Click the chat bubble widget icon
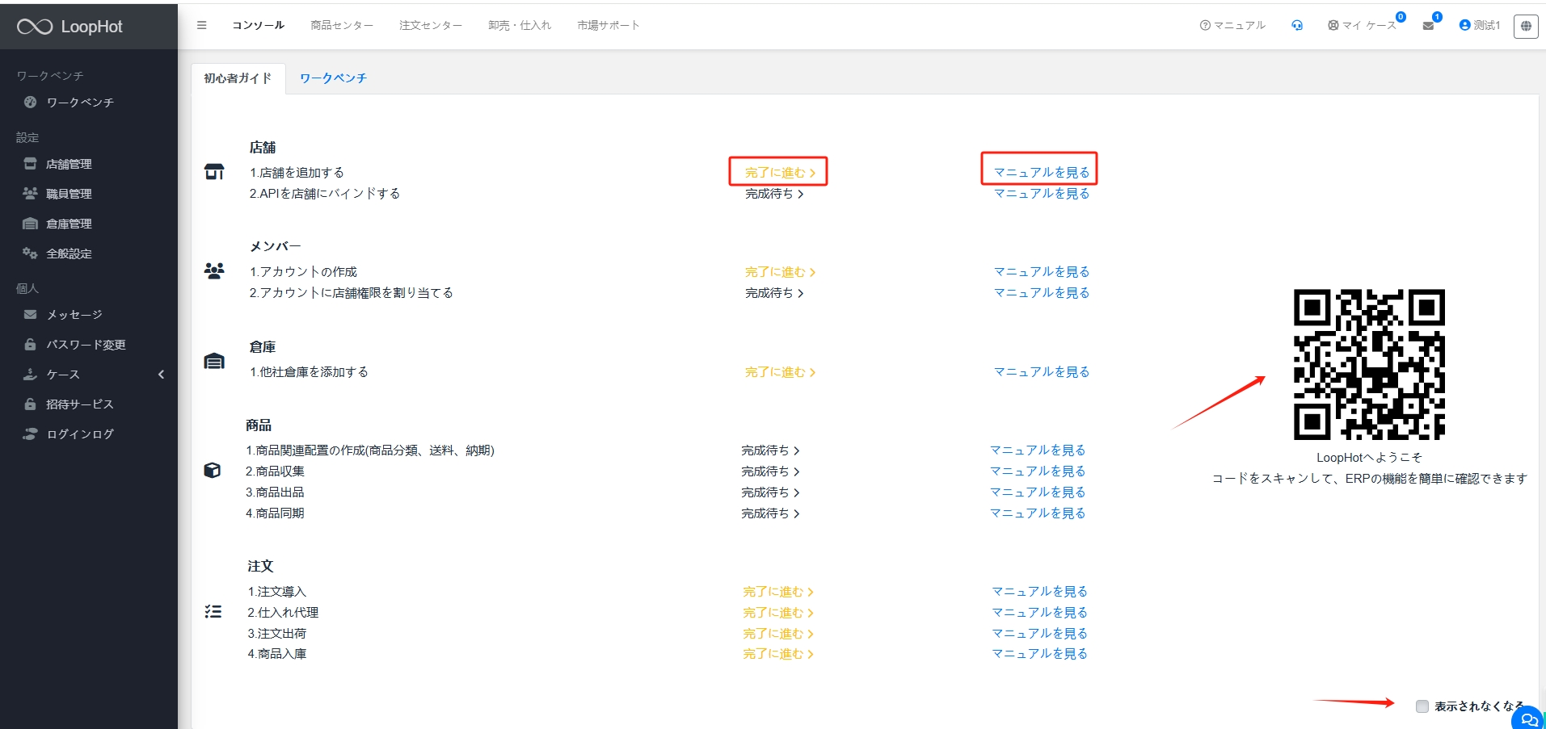Viewport: 1546px width, 729px height. (1529, 719)
